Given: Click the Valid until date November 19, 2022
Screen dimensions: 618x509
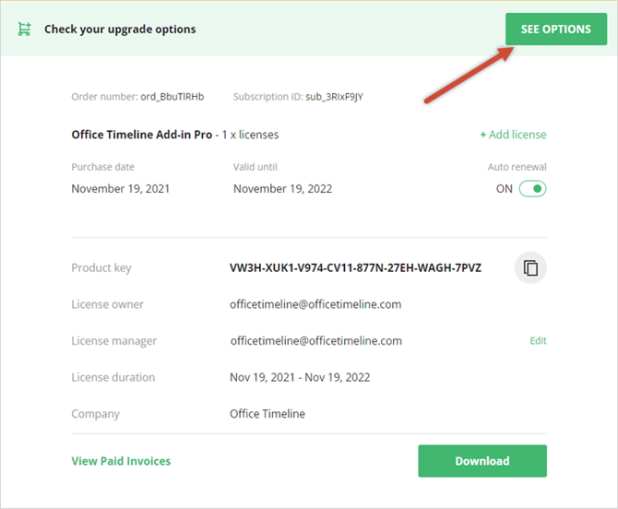Looking at the screenshot, I should tap(282, 189).
